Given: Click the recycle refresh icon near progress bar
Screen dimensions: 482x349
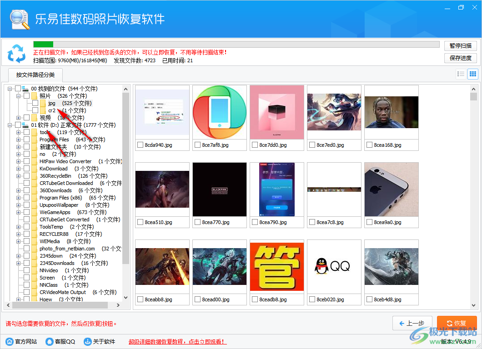Looking at the screenshot, I should [17, 53].
